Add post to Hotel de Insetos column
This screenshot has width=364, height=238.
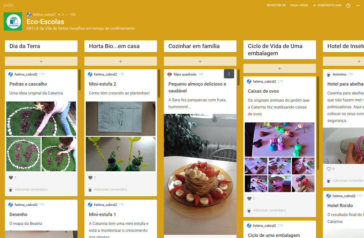[x=343, y=61]
